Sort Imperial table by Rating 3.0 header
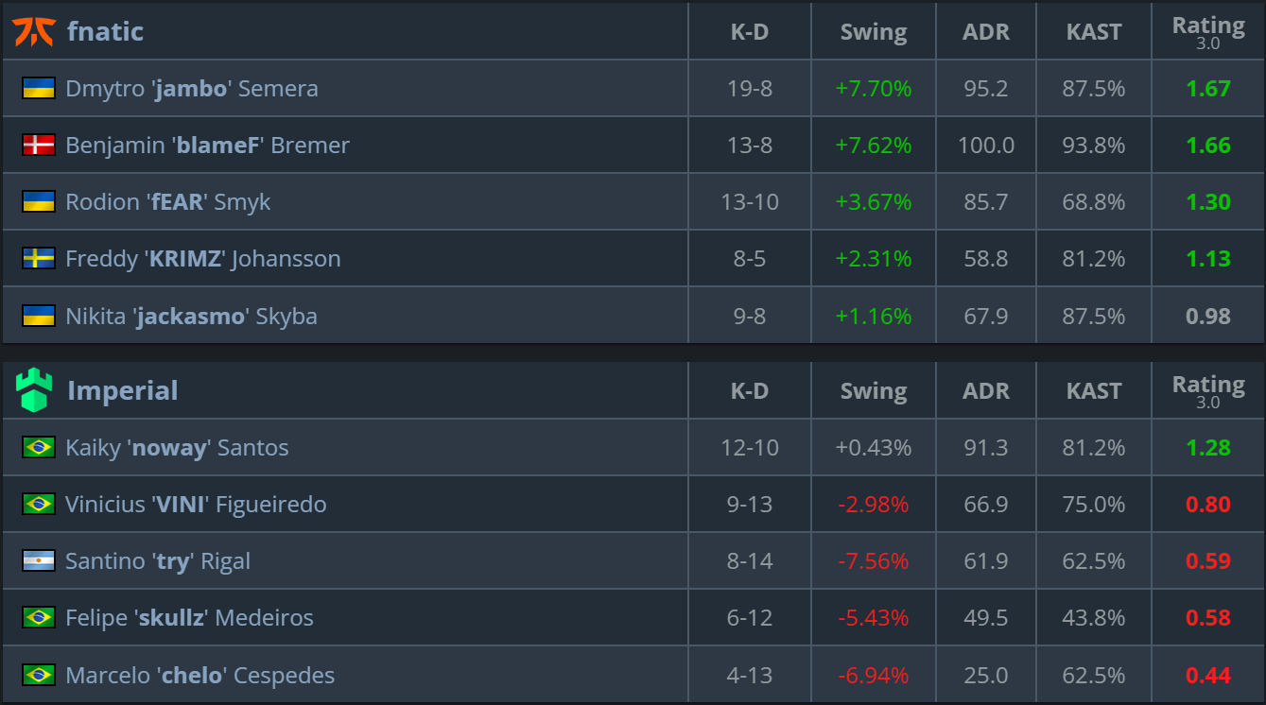The width and height of the screenshot is (1266, 705). click(x=1207, y=391)
